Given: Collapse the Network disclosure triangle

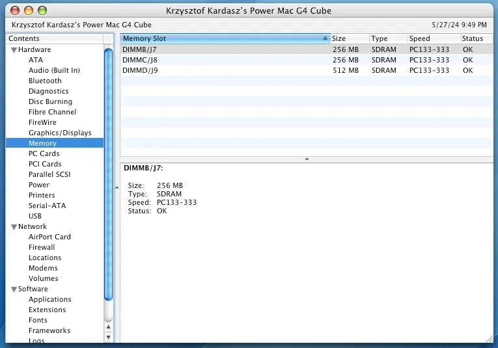Looking at the screenshot, I should point(14,227).
